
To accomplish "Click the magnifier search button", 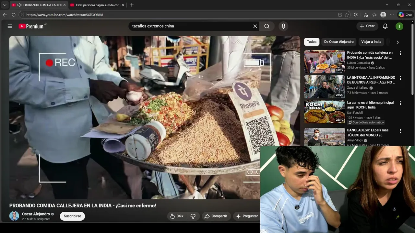I will [x=267, y=26].
